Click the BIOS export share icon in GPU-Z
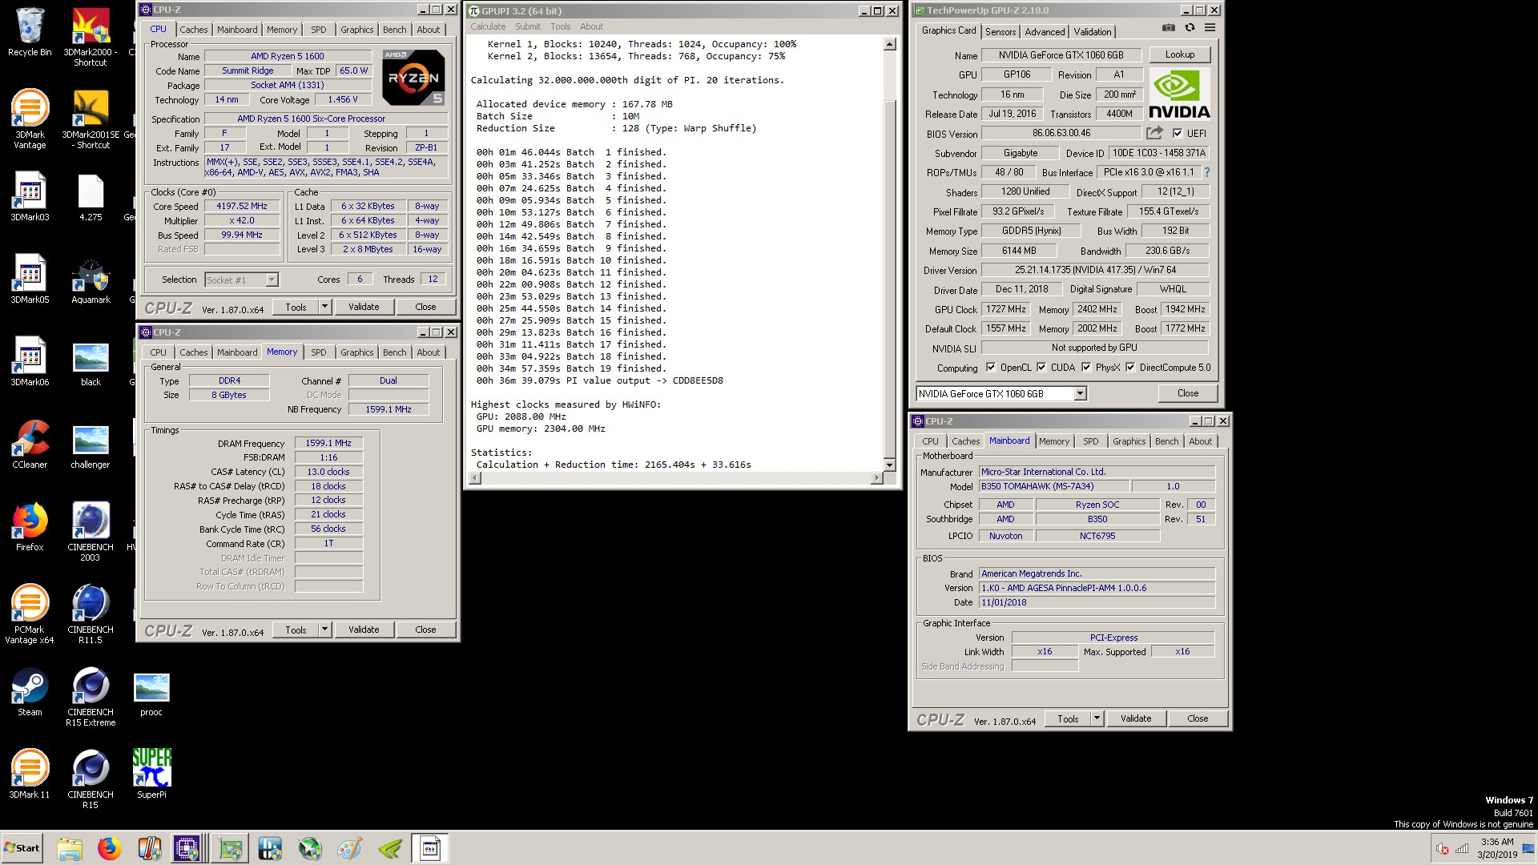 pyautogui.click(x=1154, y=133)
